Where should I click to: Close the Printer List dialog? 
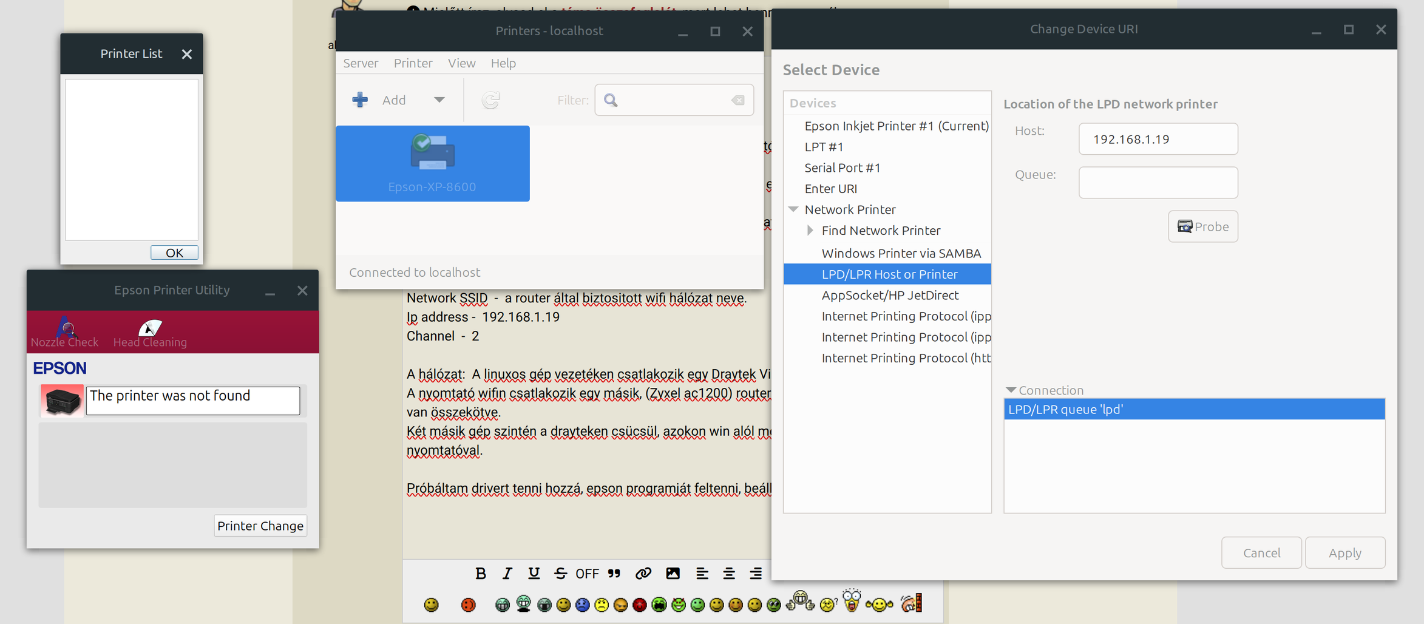[187, 54]
